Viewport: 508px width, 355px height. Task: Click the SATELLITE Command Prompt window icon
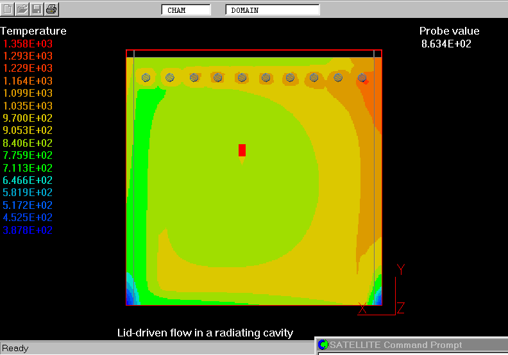coord(323,345)
